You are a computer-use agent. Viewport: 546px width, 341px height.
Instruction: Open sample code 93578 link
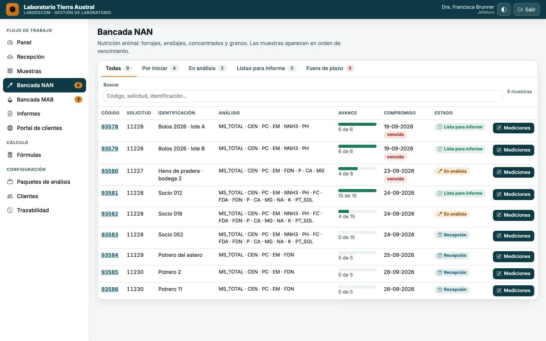(110, 127)
